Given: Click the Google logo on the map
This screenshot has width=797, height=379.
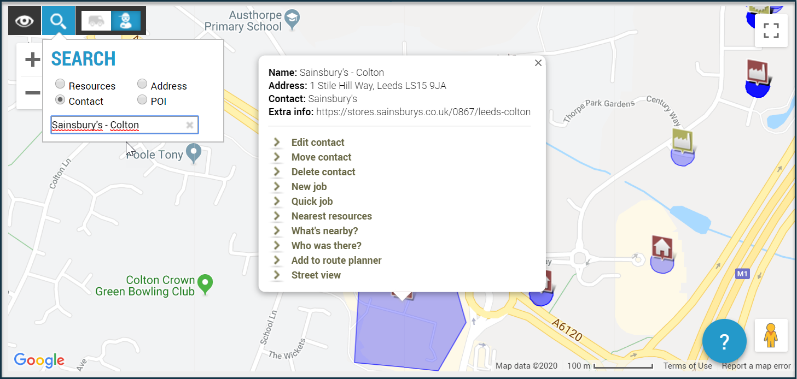Looking at the screenshot, I should [39, 360].
